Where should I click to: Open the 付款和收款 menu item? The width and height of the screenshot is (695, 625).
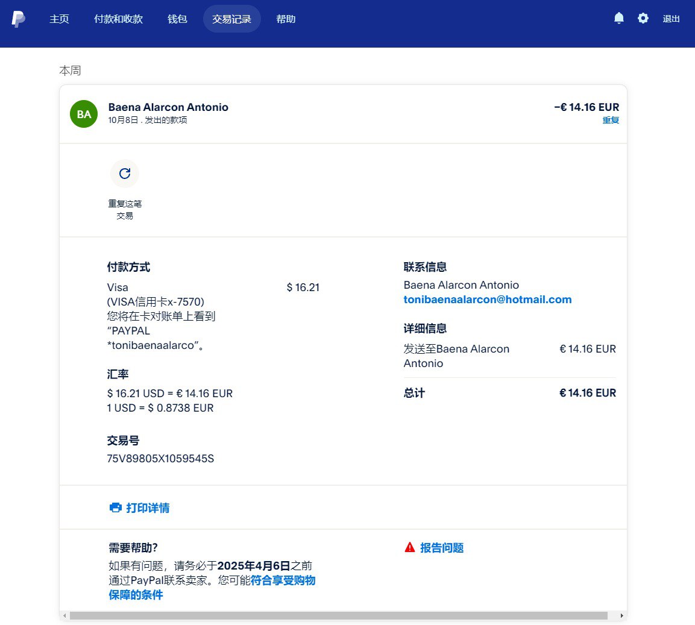point(118,19)
